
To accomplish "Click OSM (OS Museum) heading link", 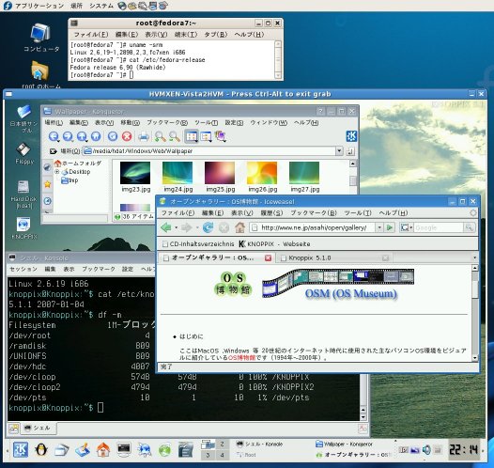I will coord(350,294).
